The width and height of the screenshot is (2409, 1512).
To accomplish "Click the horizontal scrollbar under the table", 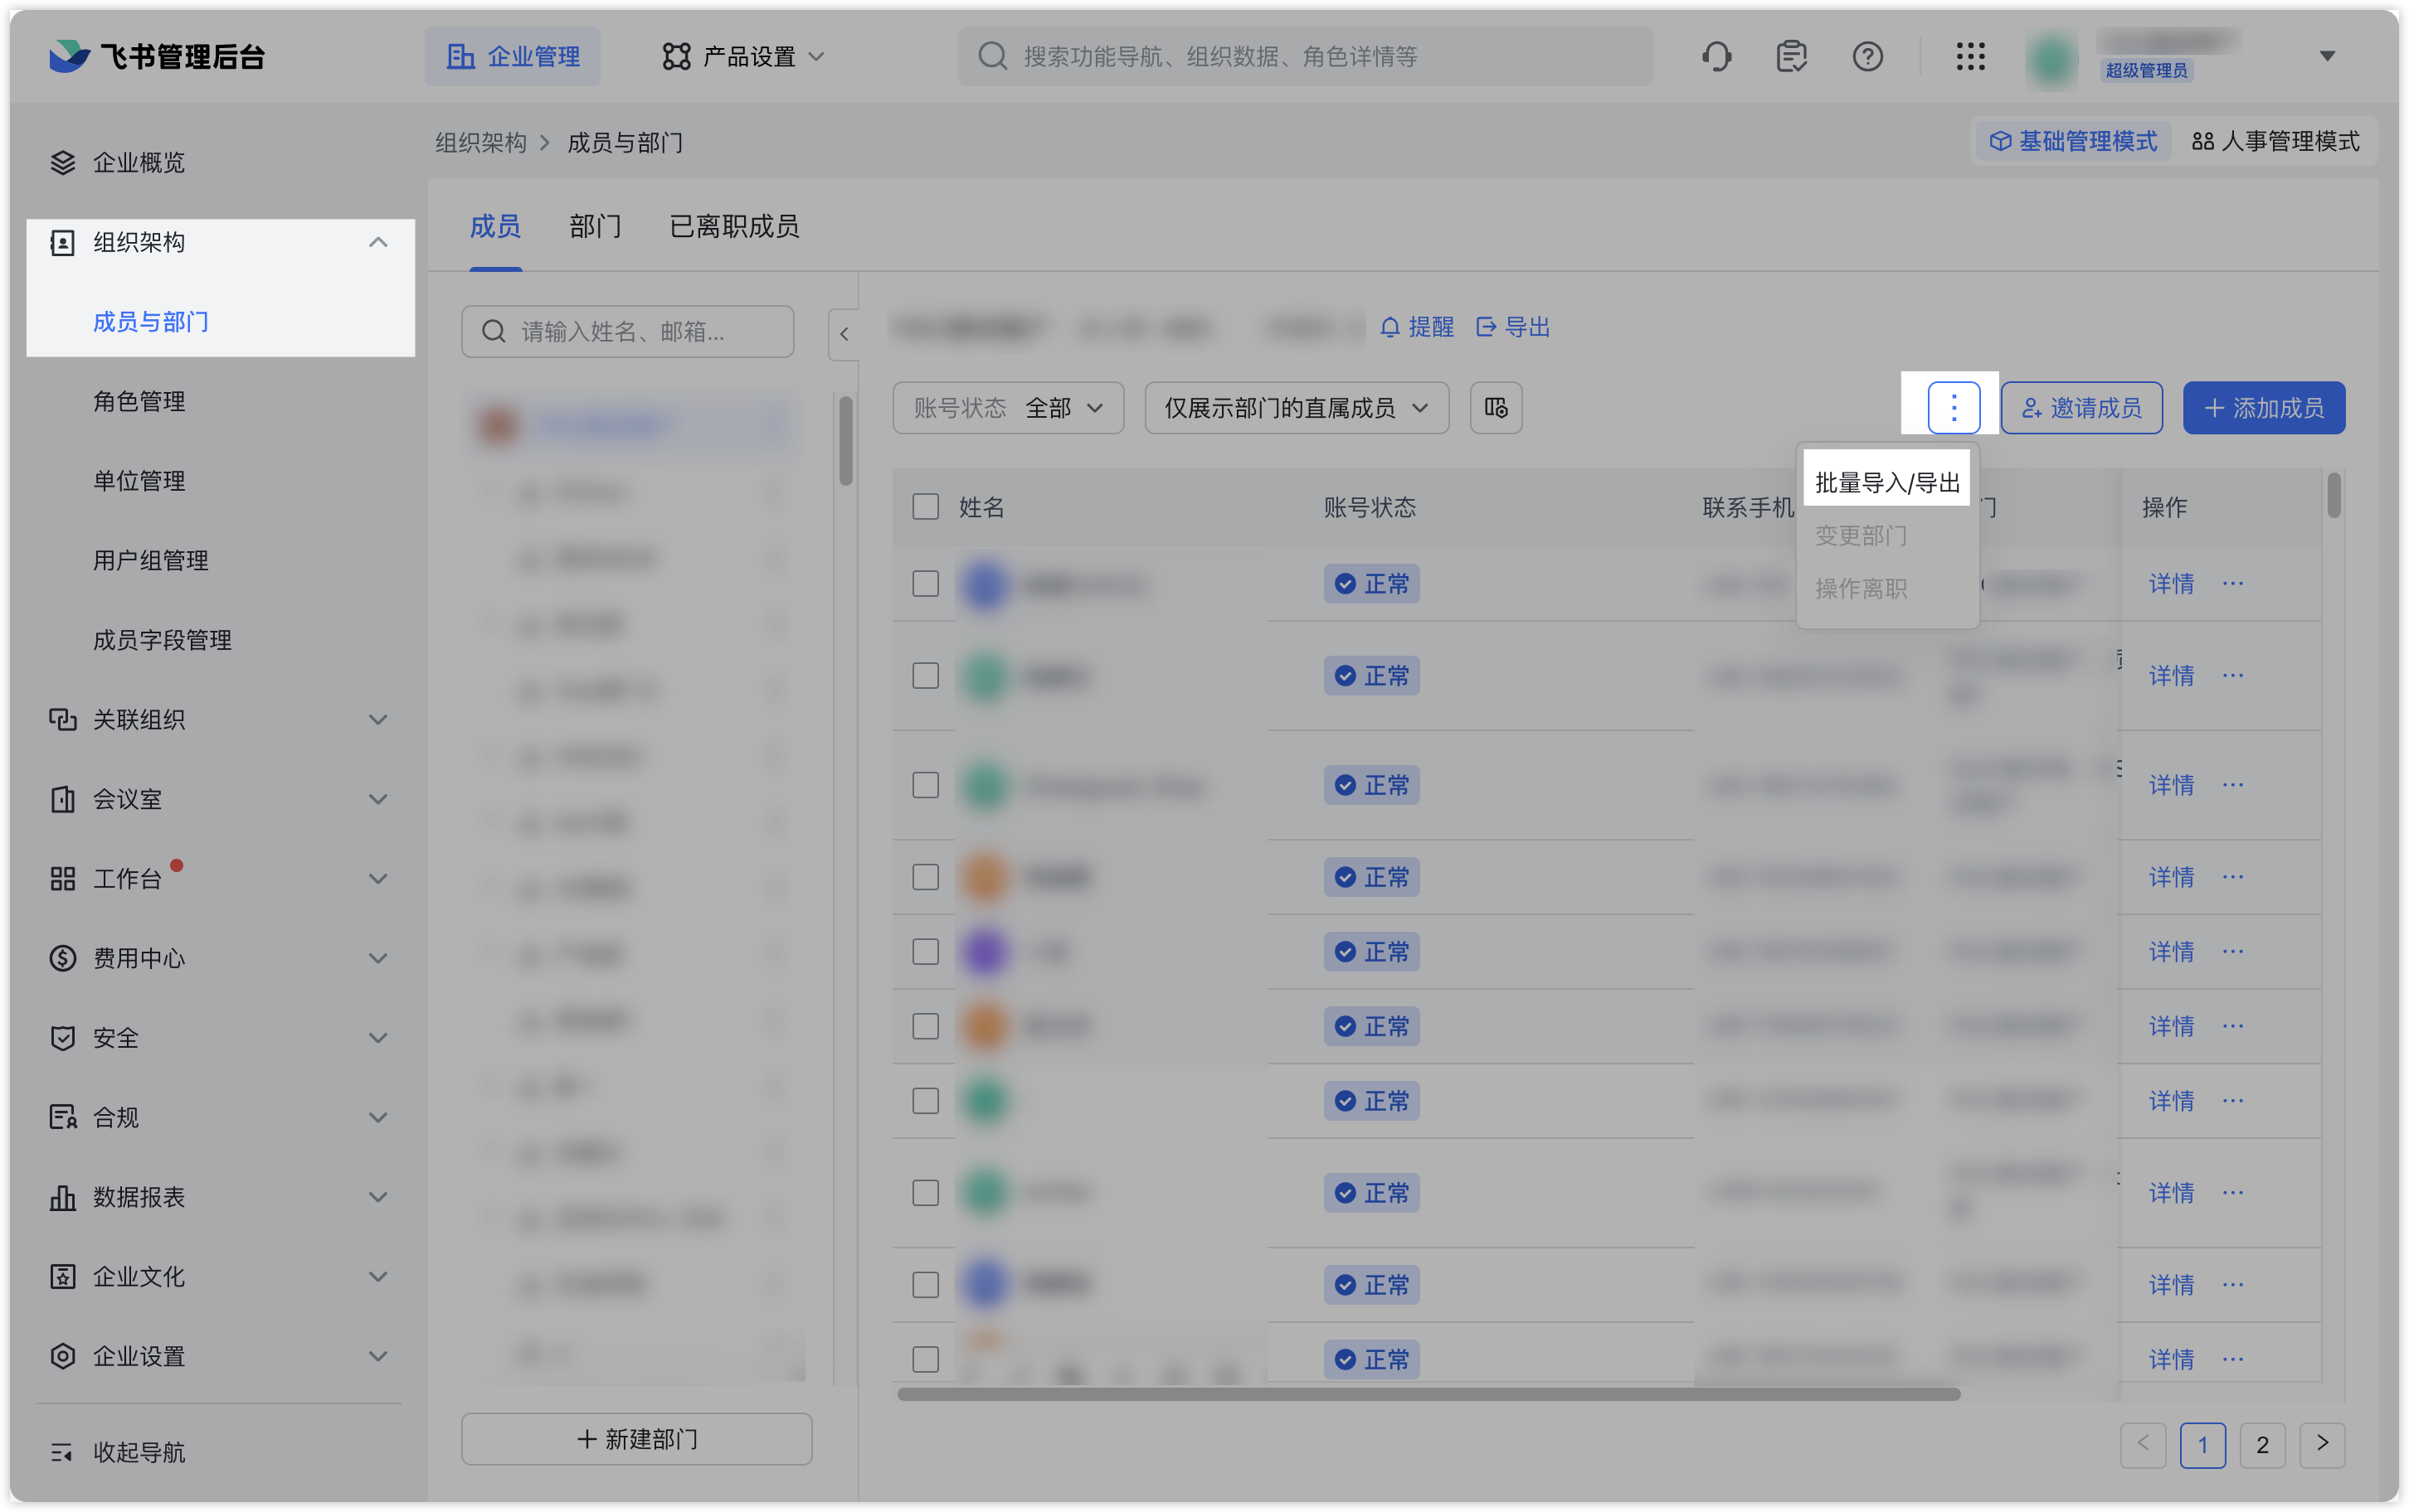I will tap(1428, 1394).
